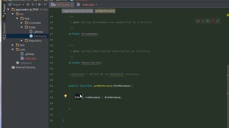The image size is (229, 128).
Task: Click the .gitignore file icon
Action: click(18, 63)
